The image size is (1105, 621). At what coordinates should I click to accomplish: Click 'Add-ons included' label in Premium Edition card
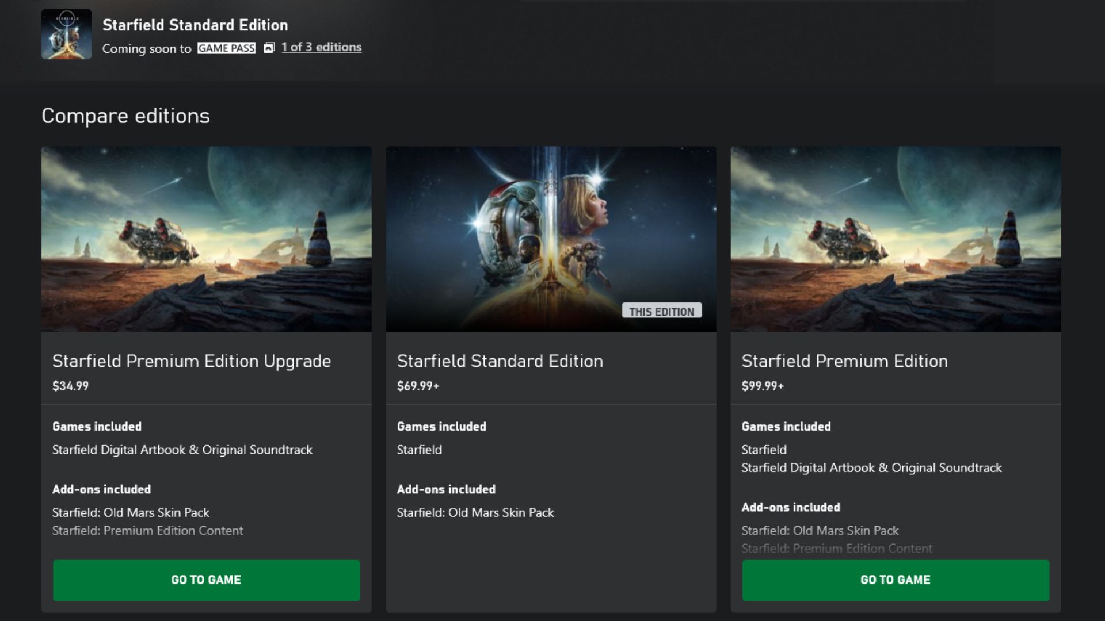click(791, 507)
